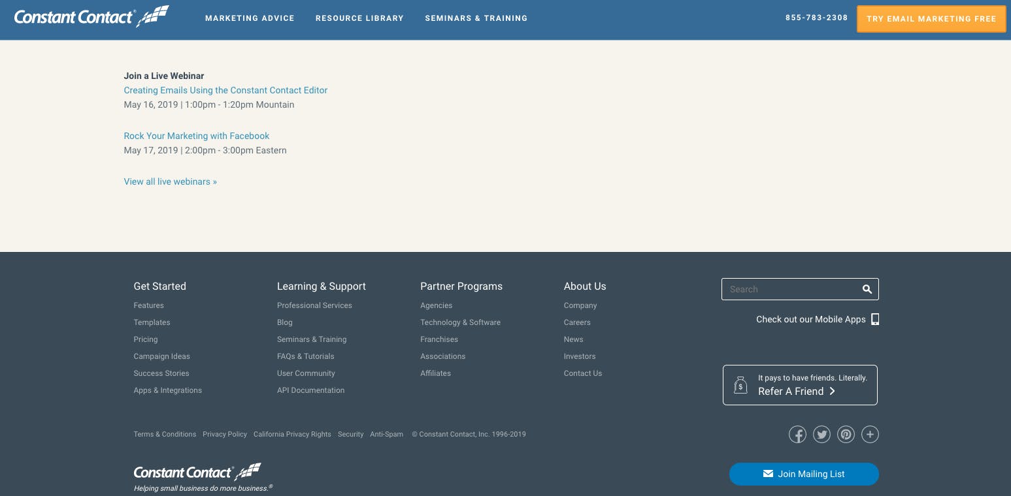Image resolution: width=1011 pixels, height=496 pixels.
Task: Open the Associations link
Action: pyautogui.click(x=442, y=356)
